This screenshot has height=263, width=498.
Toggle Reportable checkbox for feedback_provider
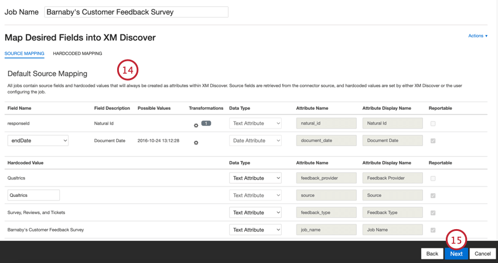[433, 178]
